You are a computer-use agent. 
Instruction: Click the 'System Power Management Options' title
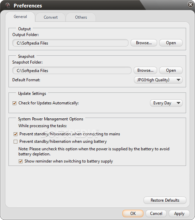pyautogui.click(x=51, y=119)
